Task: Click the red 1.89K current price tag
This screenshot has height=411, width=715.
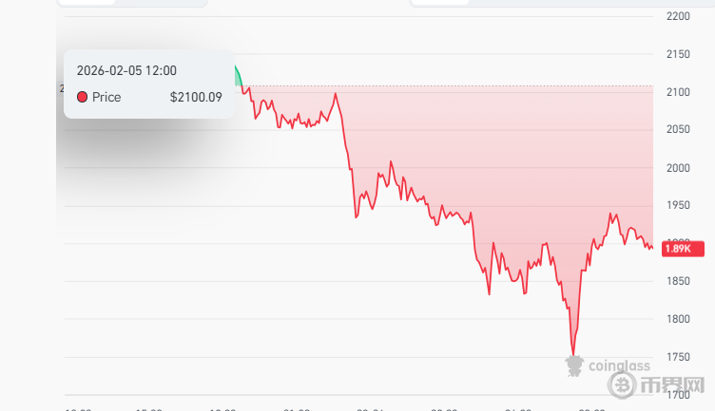Action: pos(677,249)
